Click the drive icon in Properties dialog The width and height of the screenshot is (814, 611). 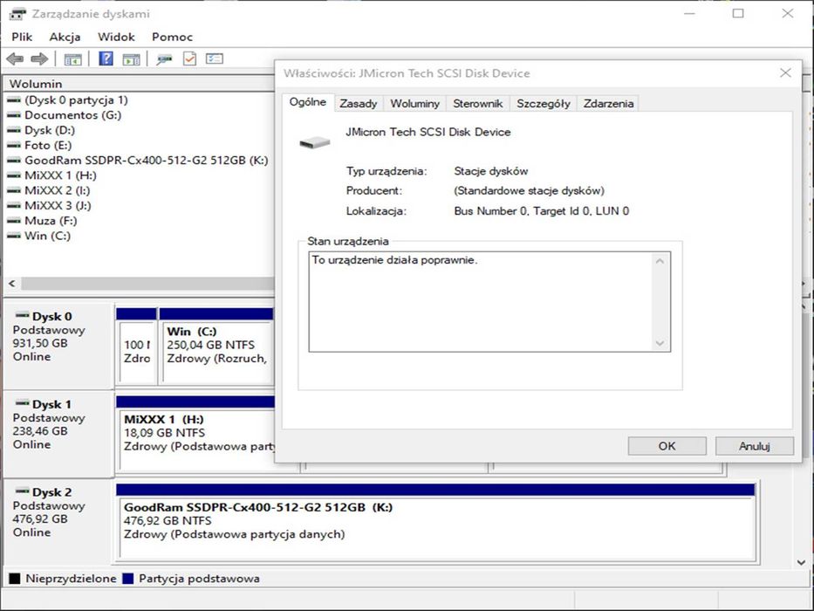coord(315,141)
